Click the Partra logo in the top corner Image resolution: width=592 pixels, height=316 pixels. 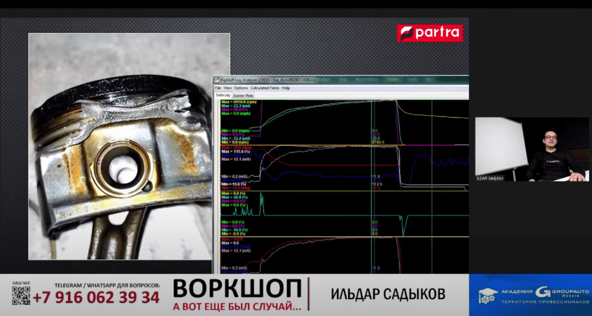pos(430,33)
